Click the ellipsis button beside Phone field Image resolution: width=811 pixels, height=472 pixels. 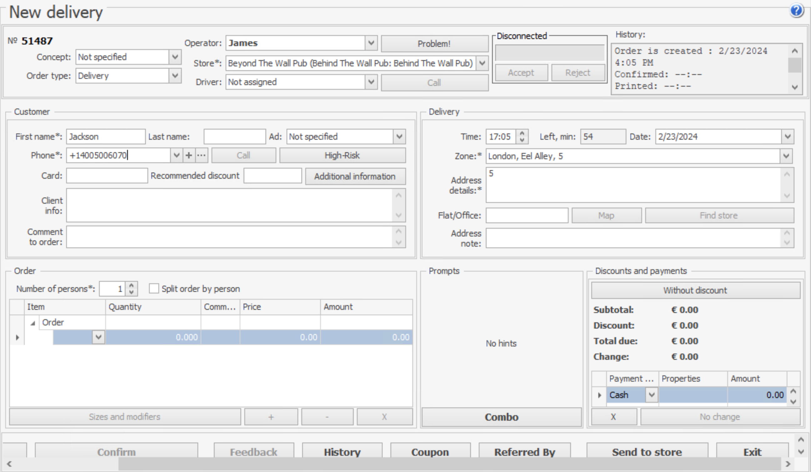tap(202, 156)
